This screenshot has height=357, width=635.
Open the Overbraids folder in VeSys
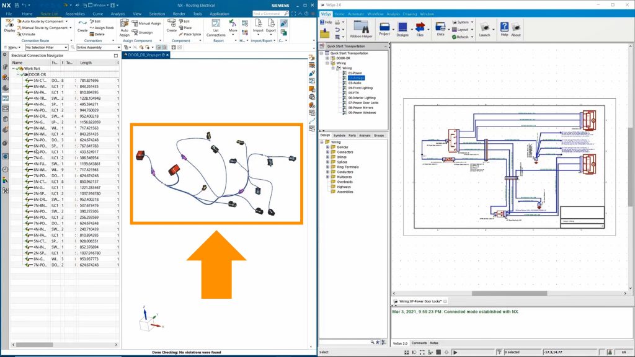point(344,182)
